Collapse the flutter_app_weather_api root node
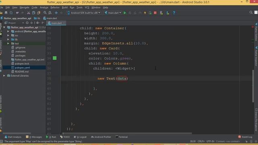This screenshot has width=258, height=145. (4, 27)
